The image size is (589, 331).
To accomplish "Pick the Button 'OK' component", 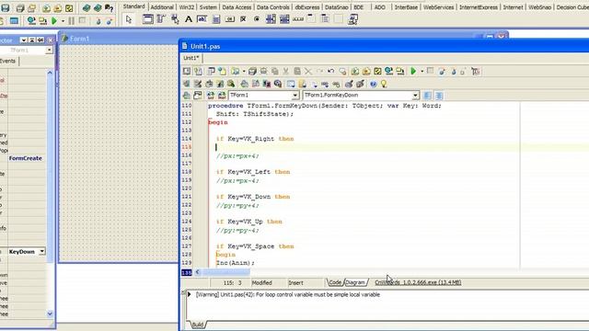I will click(x=229, y=19).
